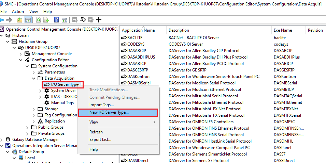The image size is (326, 163).
Task: Click the Historian node icon
Action: 8,35
